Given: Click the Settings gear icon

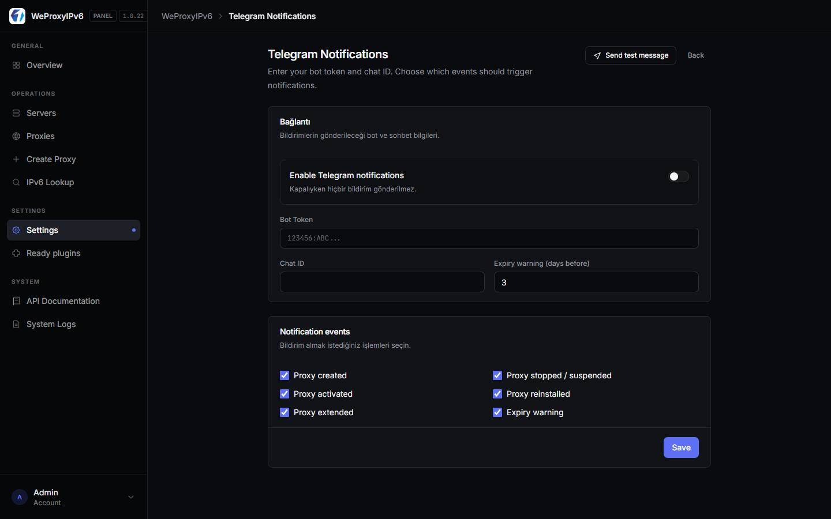Looking at the screenshot, I should [x=16, y=230].
